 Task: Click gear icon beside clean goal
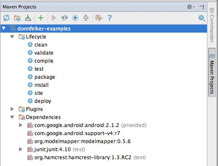point(30,44)
